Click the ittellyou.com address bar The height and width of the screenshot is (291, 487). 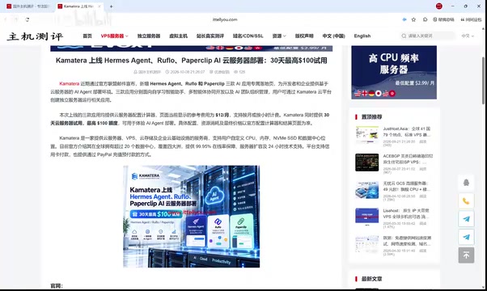coord(225,19)
